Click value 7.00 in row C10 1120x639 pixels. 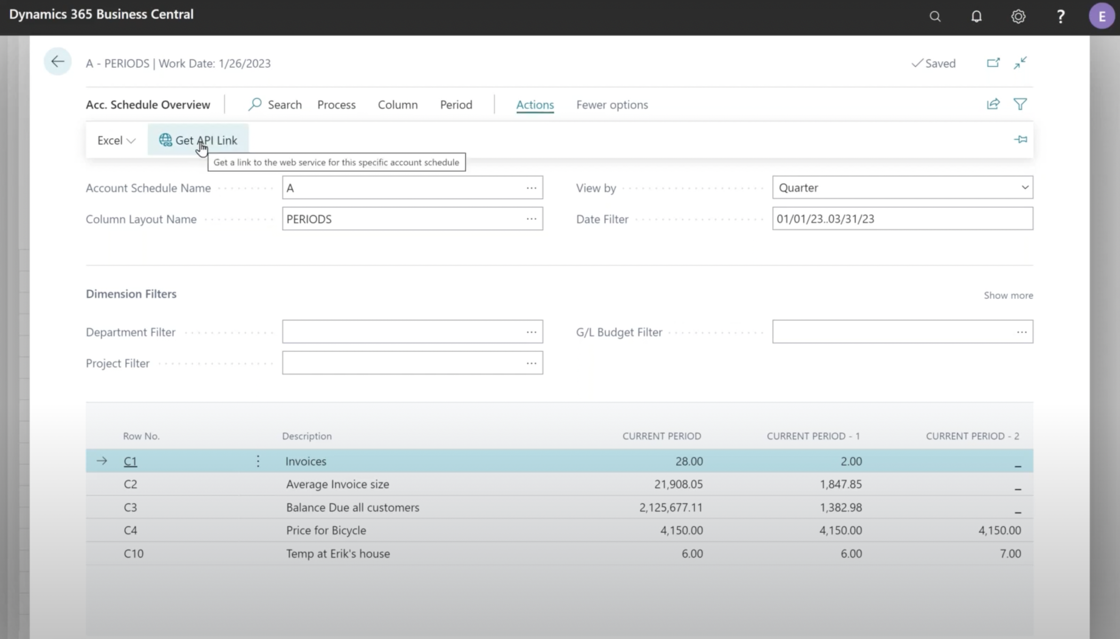click(1010, 554)
